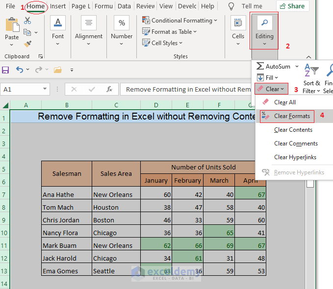This screenshot has height=289, width=333.
Task: Select row 7 header
Action: [x=4, y=194]
